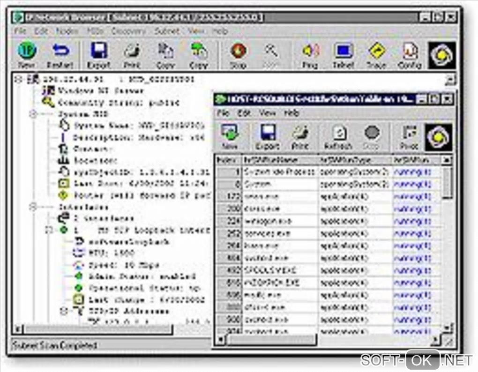Click the Refresh icon in the table window

point(339,137)
